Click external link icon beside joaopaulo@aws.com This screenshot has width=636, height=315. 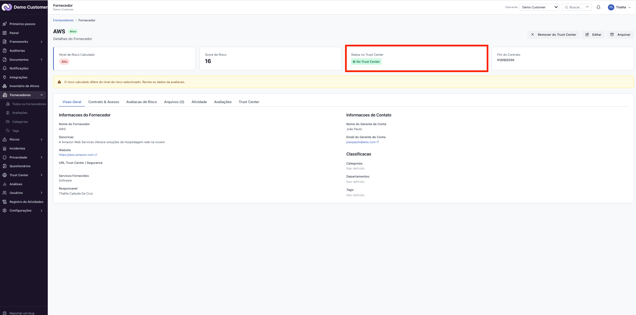[378, 142]
